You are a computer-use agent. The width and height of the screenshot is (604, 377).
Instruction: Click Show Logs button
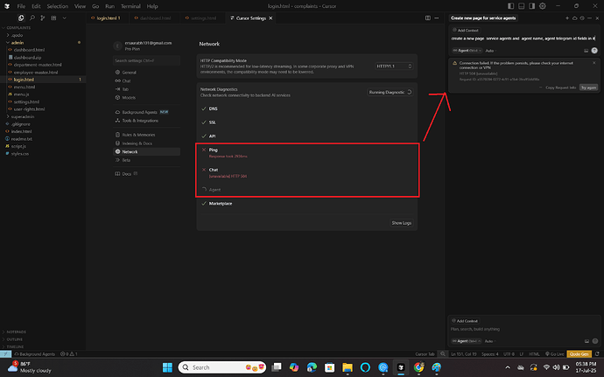[402, 223]
